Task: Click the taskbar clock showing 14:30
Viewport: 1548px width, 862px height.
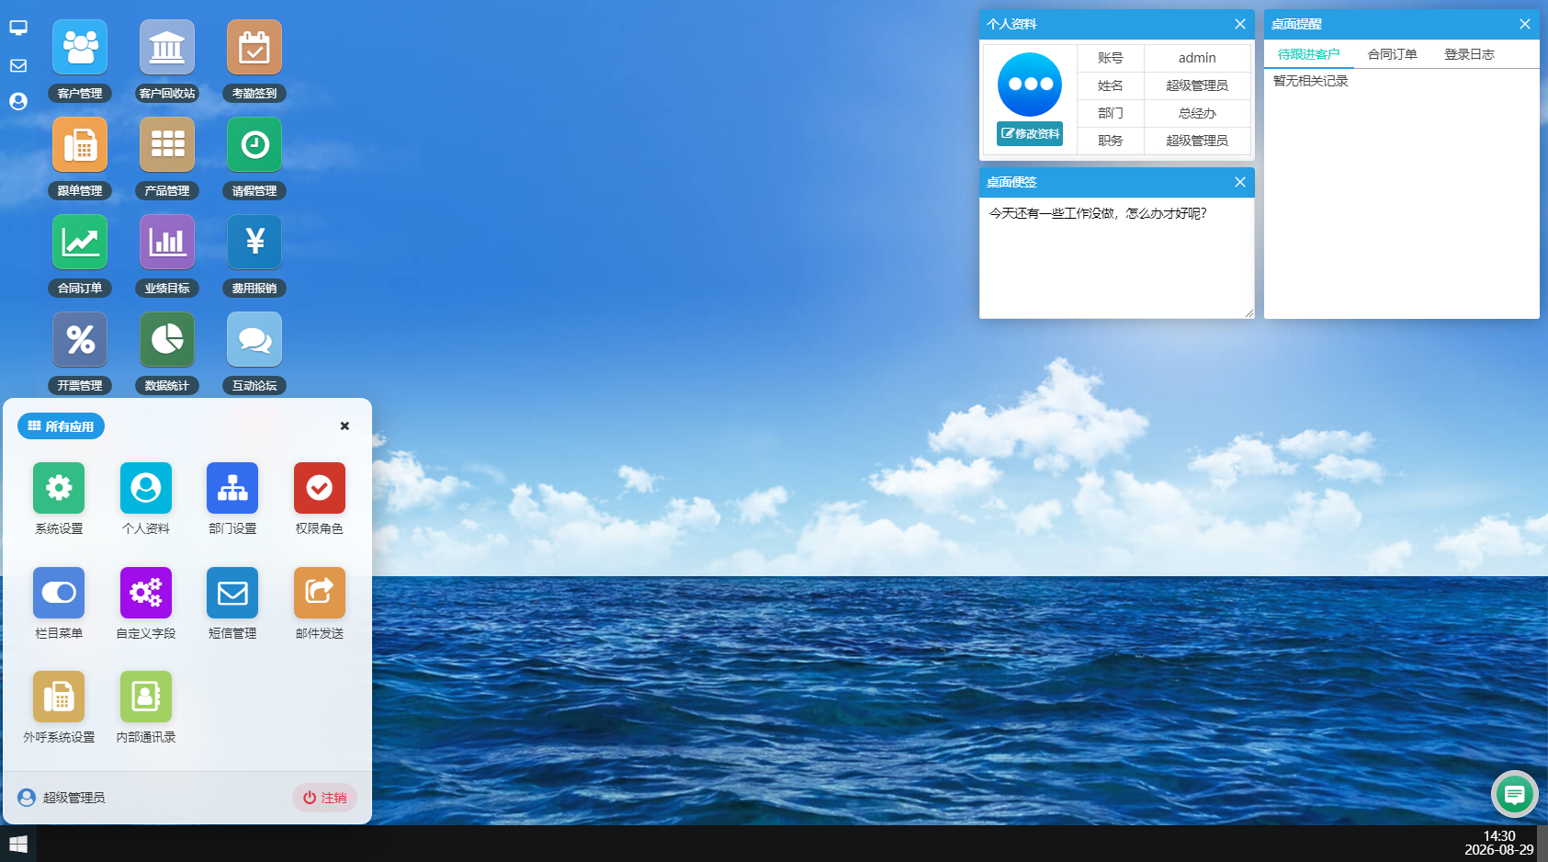Action: click(x=1499, y=843)
